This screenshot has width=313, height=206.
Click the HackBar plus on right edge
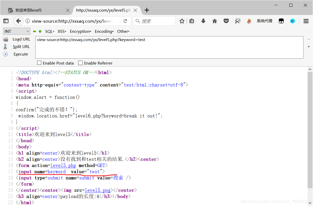(309, 47)
